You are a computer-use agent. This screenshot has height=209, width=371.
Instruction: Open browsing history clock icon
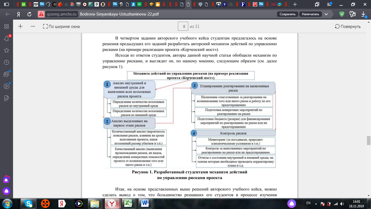7,62
